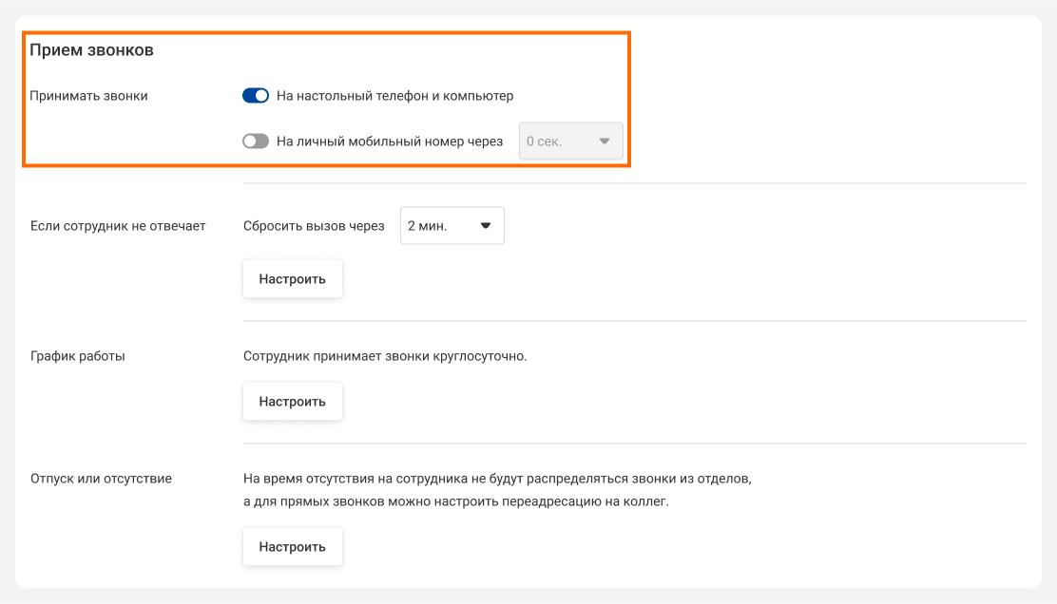Click the "На личный мобильный номер через" label
This screenshot has height=604, width=1057.
click(x=389, y=142)
